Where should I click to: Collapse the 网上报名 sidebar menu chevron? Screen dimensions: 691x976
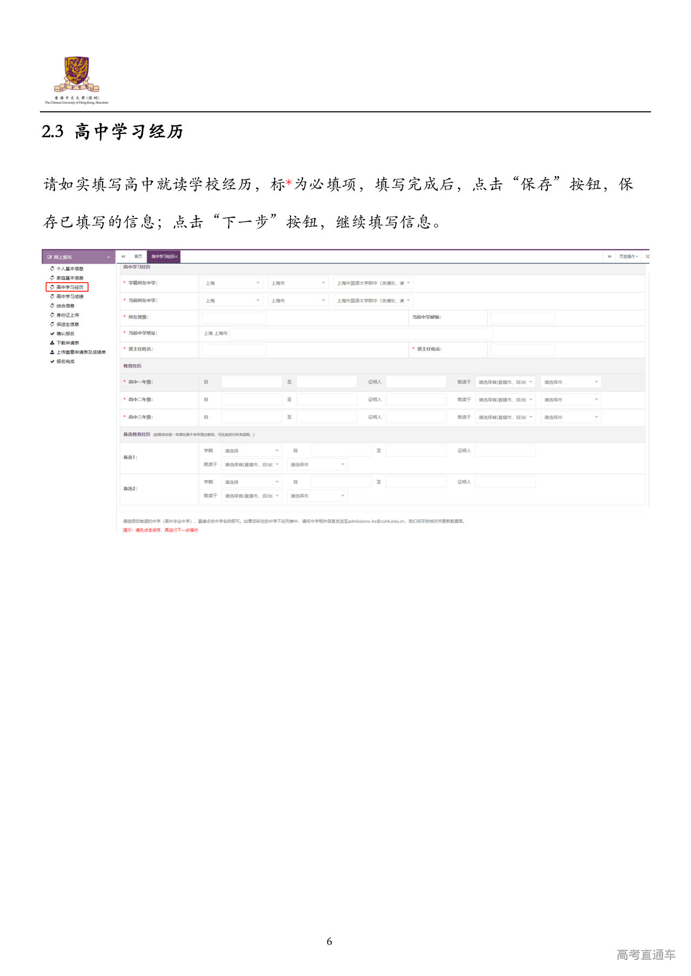109,257
